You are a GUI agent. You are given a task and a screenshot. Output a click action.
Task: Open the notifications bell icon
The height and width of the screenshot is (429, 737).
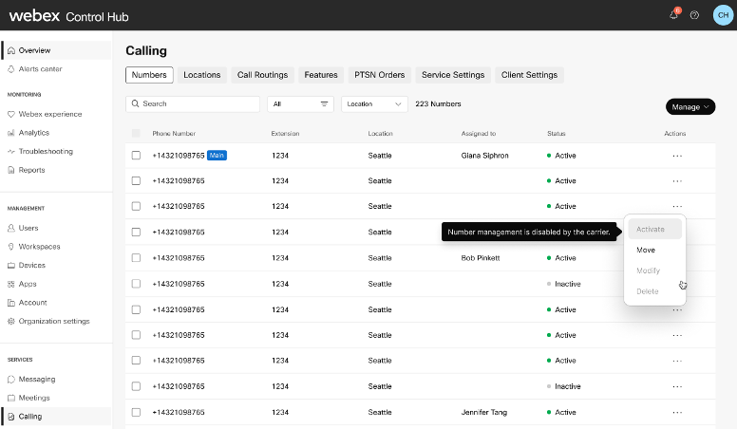pos(673,15)
